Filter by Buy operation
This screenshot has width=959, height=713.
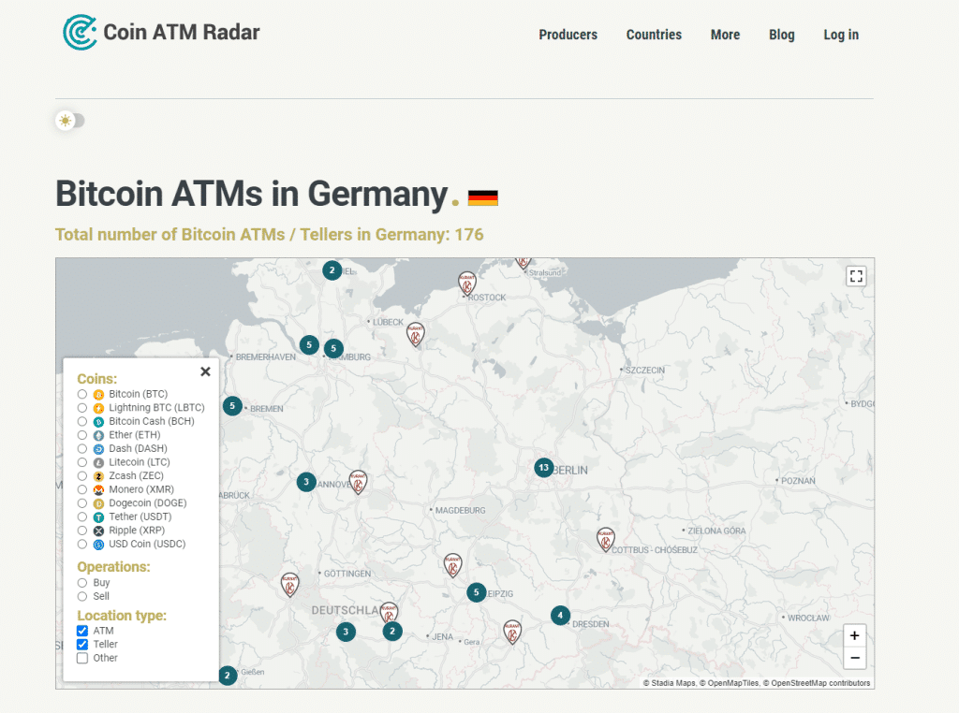point(82,583)
